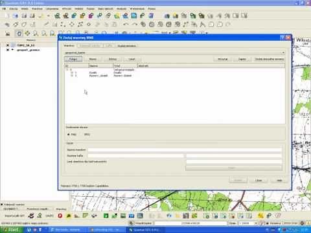Click the Help button in WMS dialog
The height and width of the screenshot is (233, 311).
point(279,180)
